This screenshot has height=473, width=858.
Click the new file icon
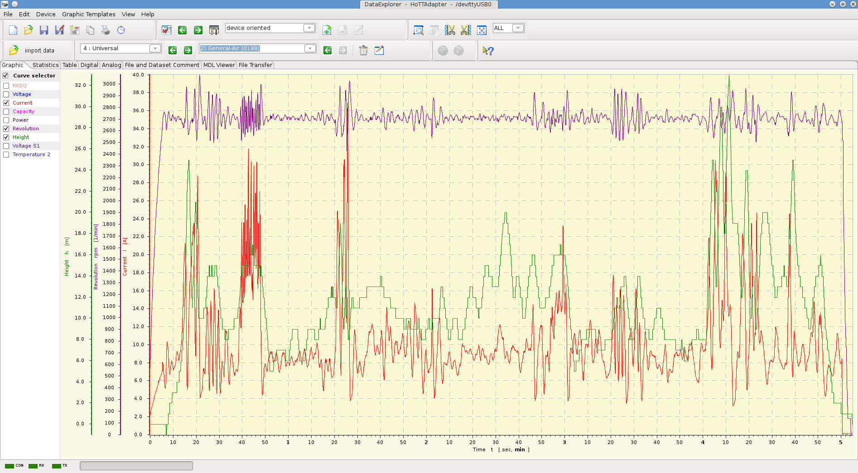pyautogui.click(x=13, y=30)
